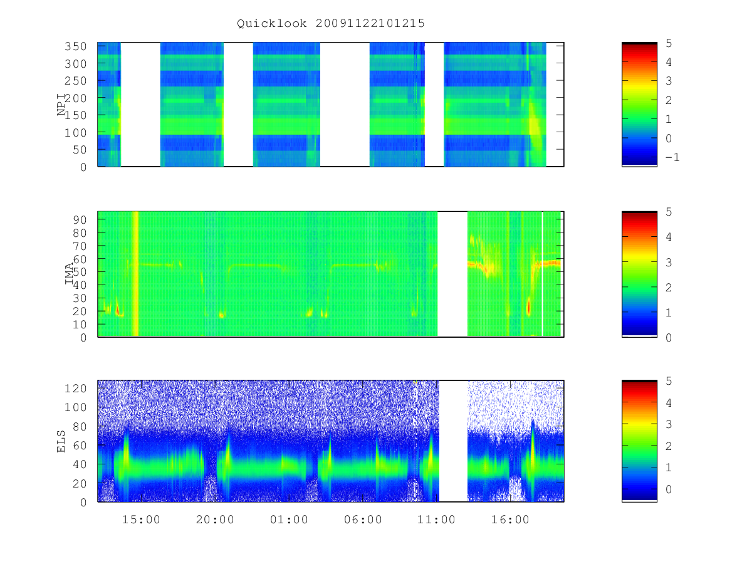Select the IMA y-axis label
Image resolution: width=752 pixels, height=564 pixels.
pyautogui.click(x=70, y=274)
